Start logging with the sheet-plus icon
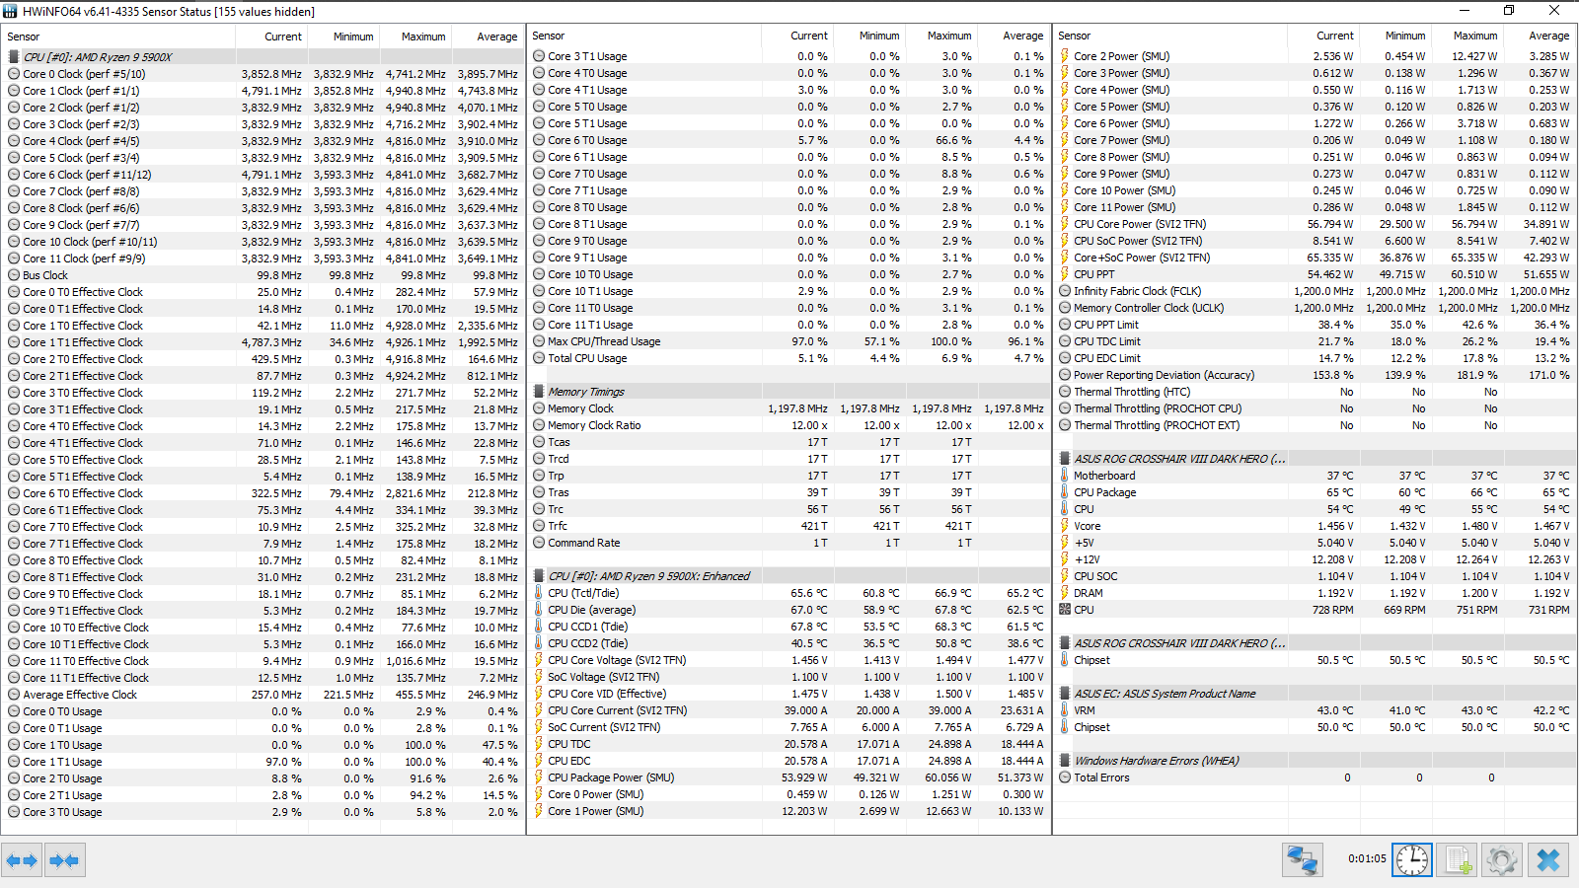 coord(1458,860)
